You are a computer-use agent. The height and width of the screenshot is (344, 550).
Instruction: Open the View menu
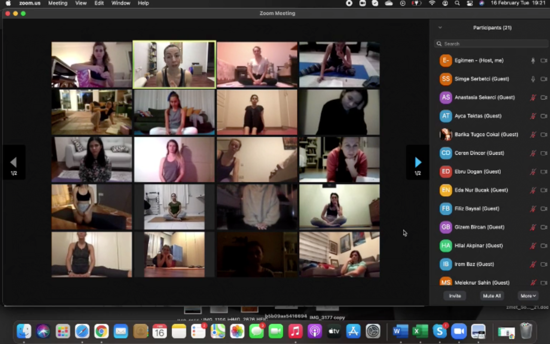point(81,3)
